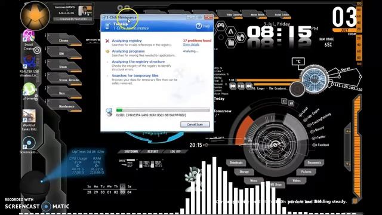
Task: Launch Nero from the left launcher panel
Action: [64, 93]
